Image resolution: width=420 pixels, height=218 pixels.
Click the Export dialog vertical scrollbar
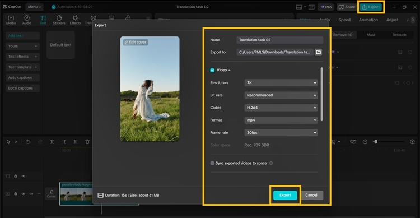tap(321, 94)
